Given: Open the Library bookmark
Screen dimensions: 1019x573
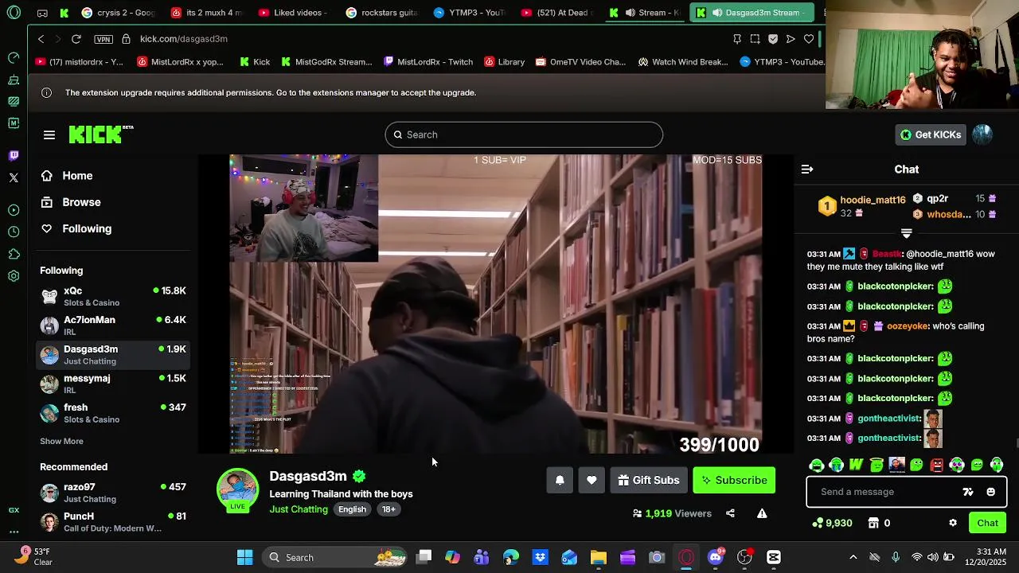Looking at the screenshot, I should coord(503,62).
